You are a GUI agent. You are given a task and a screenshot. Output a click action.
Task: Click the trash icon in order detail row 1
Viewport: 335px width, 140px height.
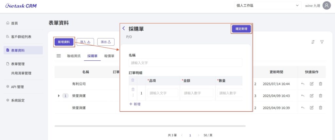[133, 89]
